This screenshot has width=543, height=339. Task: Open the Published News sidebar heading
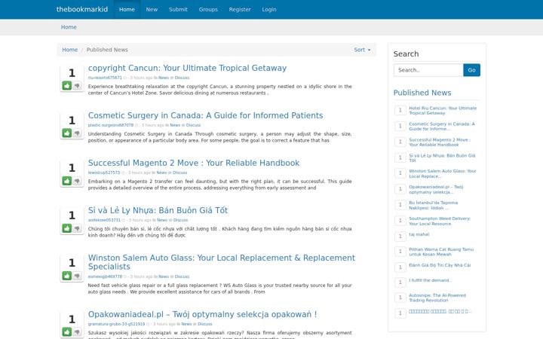click(422, 93)
